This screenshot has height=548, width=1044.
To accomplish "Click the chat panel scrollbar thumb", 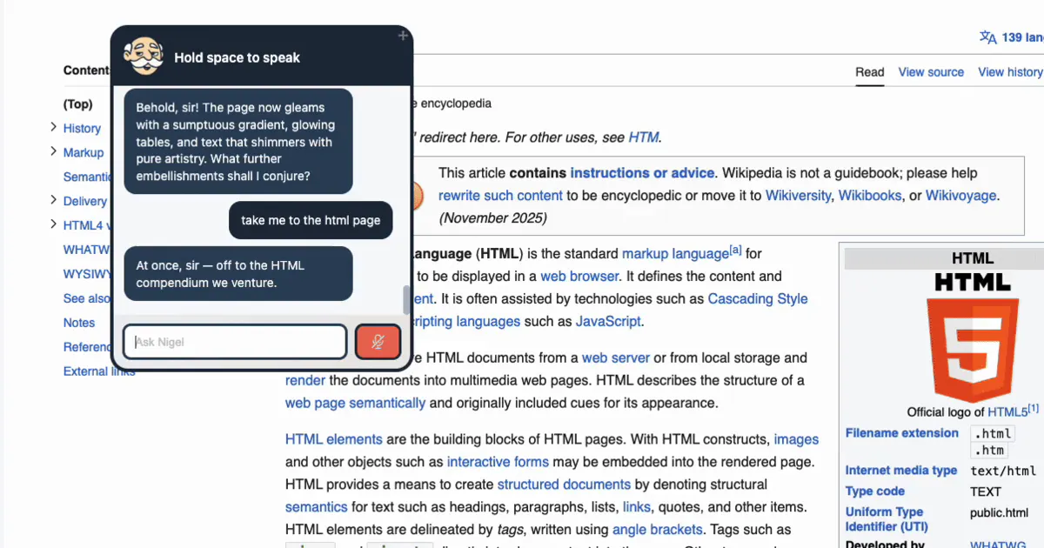I will pos(405,300).
